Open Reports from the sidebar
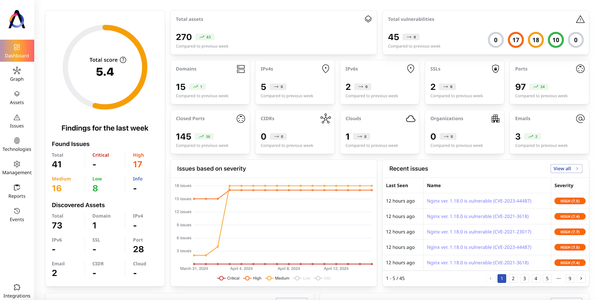599x300 pixels. (x=17, y=191)
